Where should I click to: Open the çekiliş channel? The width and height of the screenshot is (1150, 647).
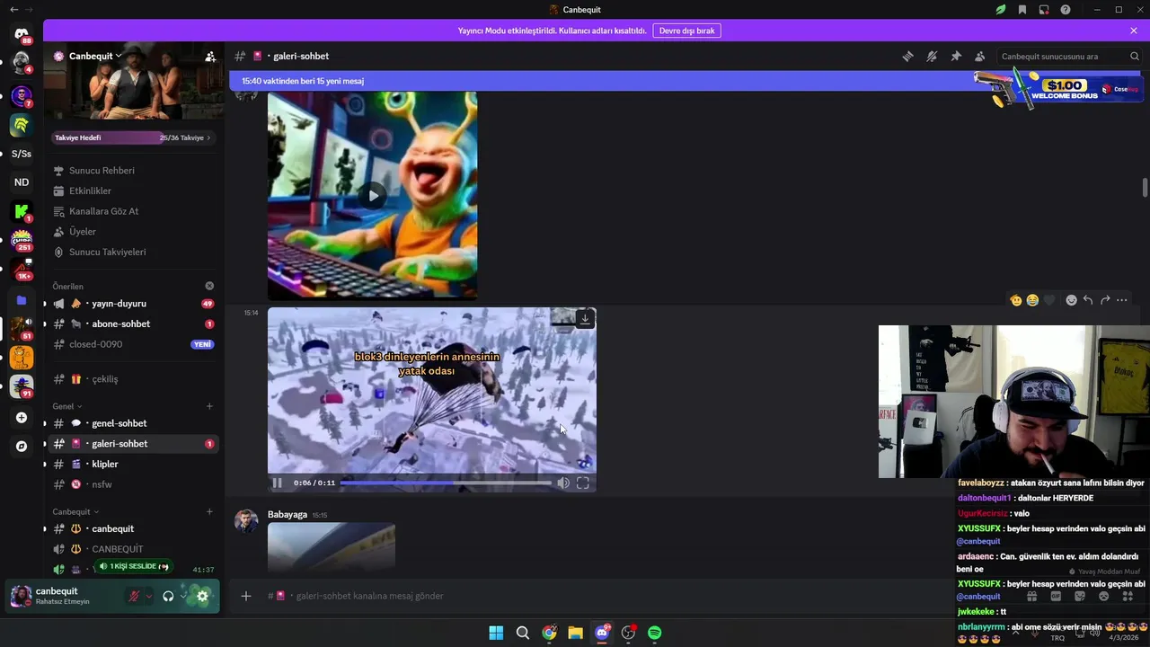[x=133, y=379]
